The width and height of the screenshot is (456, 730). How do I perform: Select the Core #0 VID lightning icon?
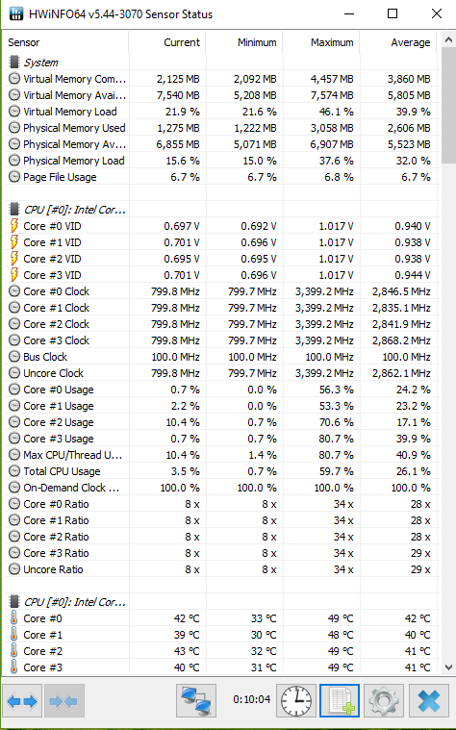point(14,226)
